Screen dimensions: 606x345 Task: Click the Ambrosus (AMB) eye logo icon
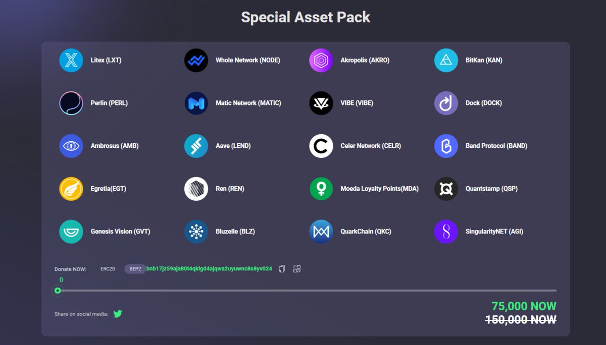click(x=71, y=146)
